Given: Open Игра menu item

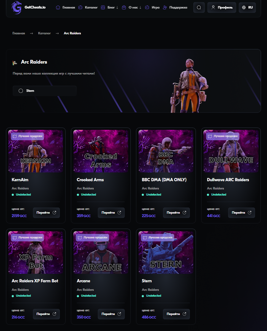Looking at the screenshot, I should point(155,7).
